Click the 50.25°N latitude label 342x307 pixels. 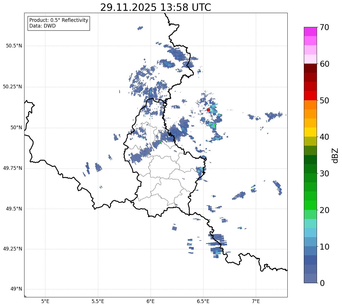[x=13, y=87]
